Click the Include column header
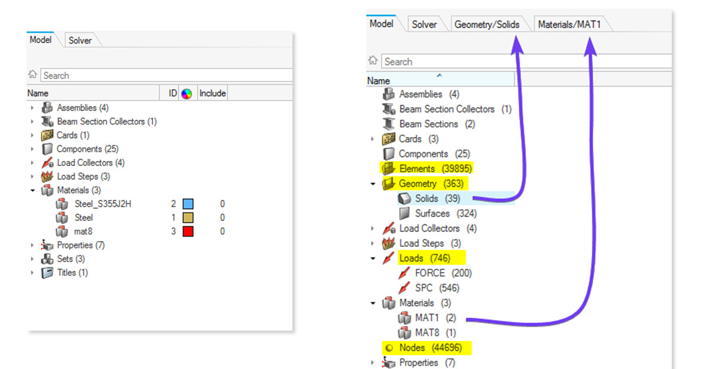This screenshot has width=709, height=369. tap(212, 93)
